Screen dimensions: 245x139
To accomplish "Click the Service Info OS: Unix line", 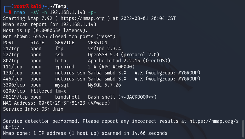I will pos(33,109).
